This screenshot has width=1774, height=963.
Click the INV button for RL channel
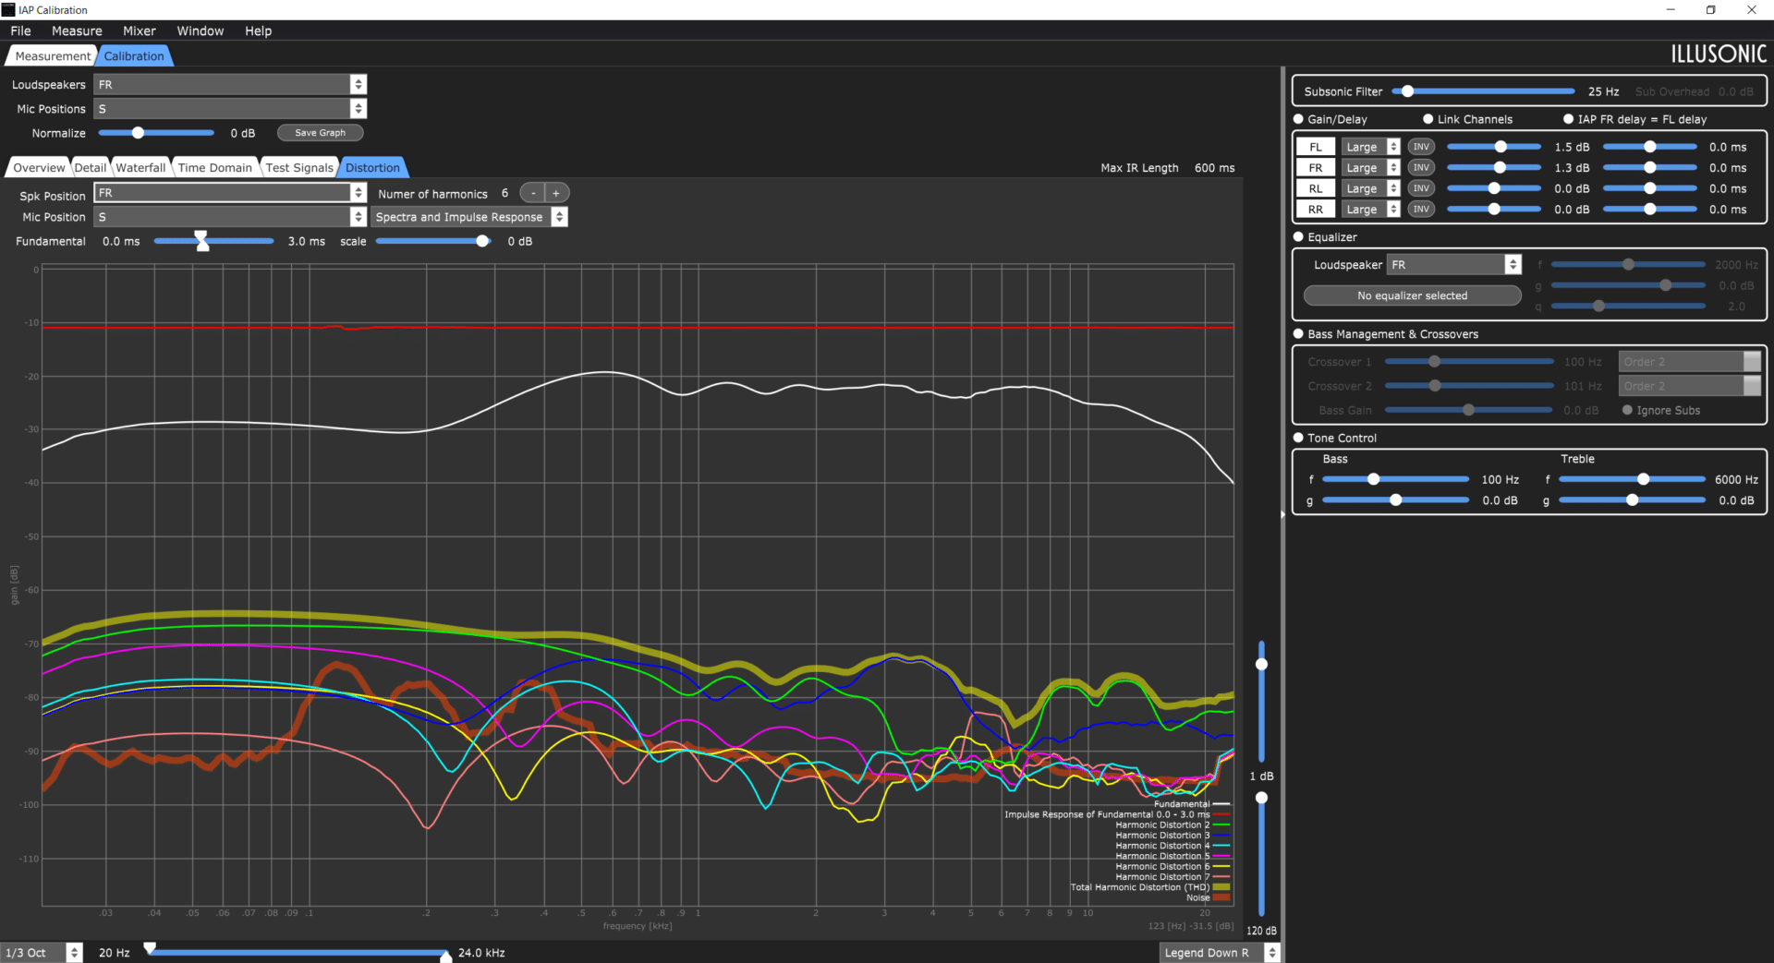click(x=1421, y=188)
